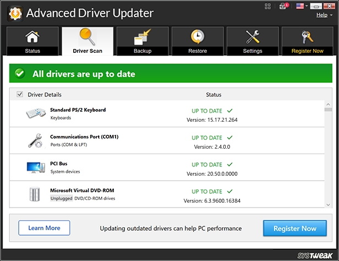The height and width of the screenshot is (261, 339).
Task: Click the Unplugged label on DVD-ROM row
Action: coord(62,198)
